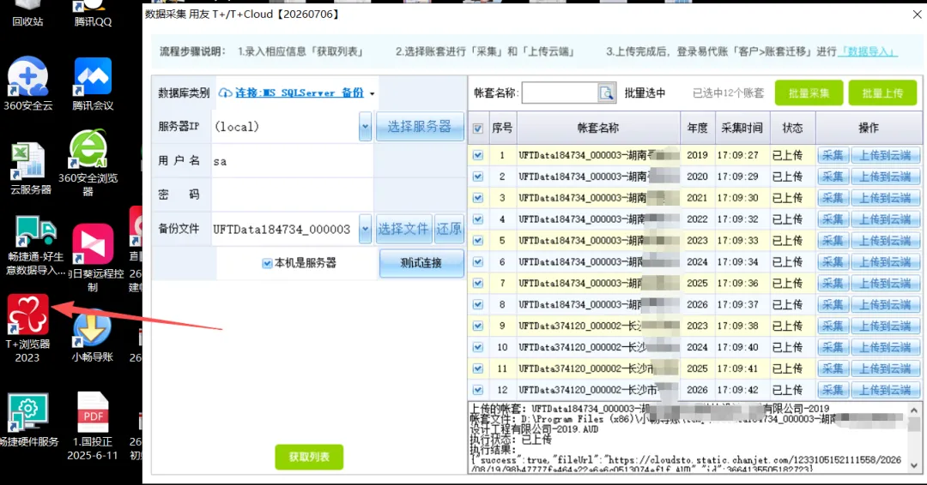Click the 状态 column header
The height and width of the screenshot is (485, 927).
792,128
